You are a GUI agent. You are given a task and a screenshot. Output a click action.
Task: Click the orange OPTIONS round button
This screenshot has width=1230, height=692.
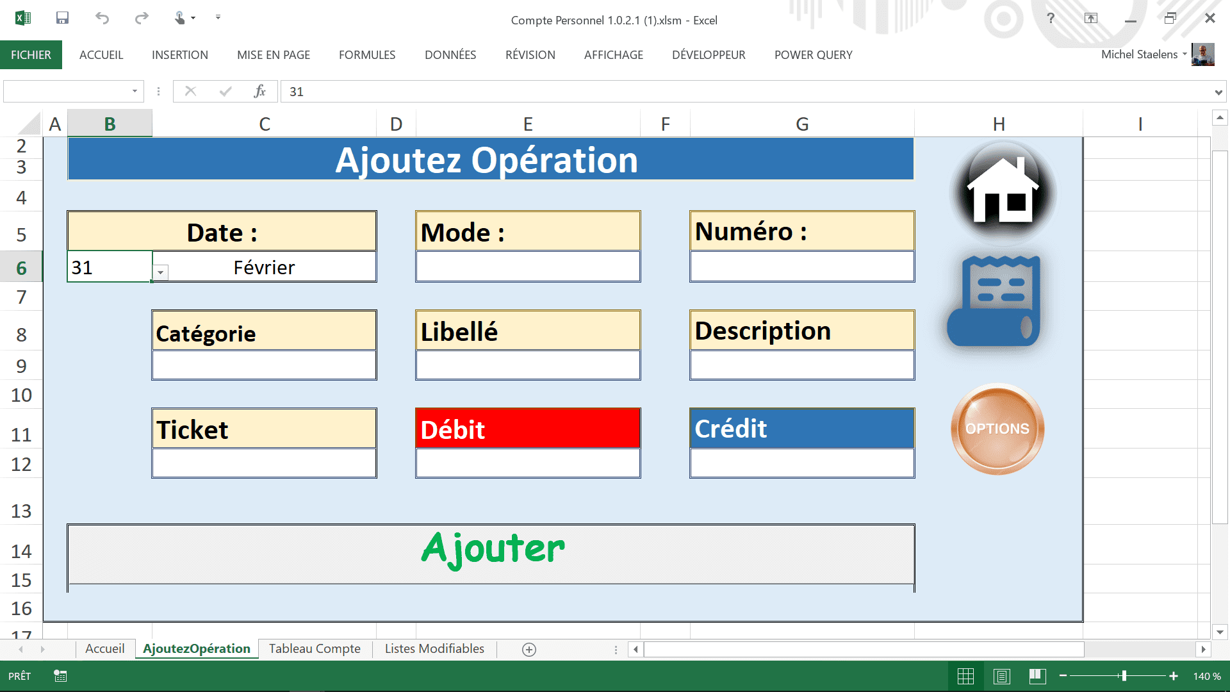coord(997,429)
